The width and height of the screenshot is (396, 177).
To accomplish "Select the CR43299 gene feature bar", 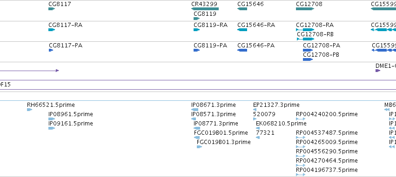I will pyautogui.click(x=205, y=9).
